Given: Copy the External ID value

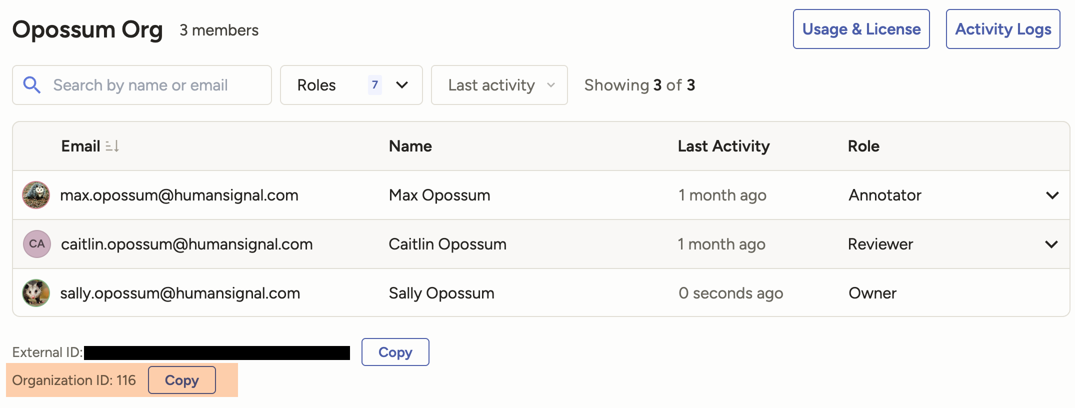Looking at the screenshot, I should [x=395, y=352].
